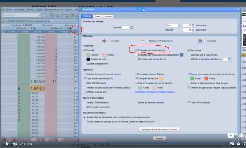Image resolution: width=246 pixels, height=148 pixels.
Task: Click the volume speaker icon
Action: tap(15, 144)
